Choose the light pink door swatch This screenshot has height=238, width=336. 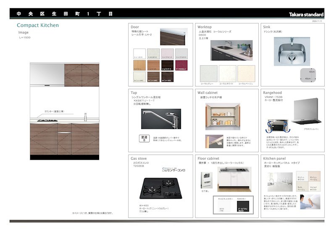[167, 54]
